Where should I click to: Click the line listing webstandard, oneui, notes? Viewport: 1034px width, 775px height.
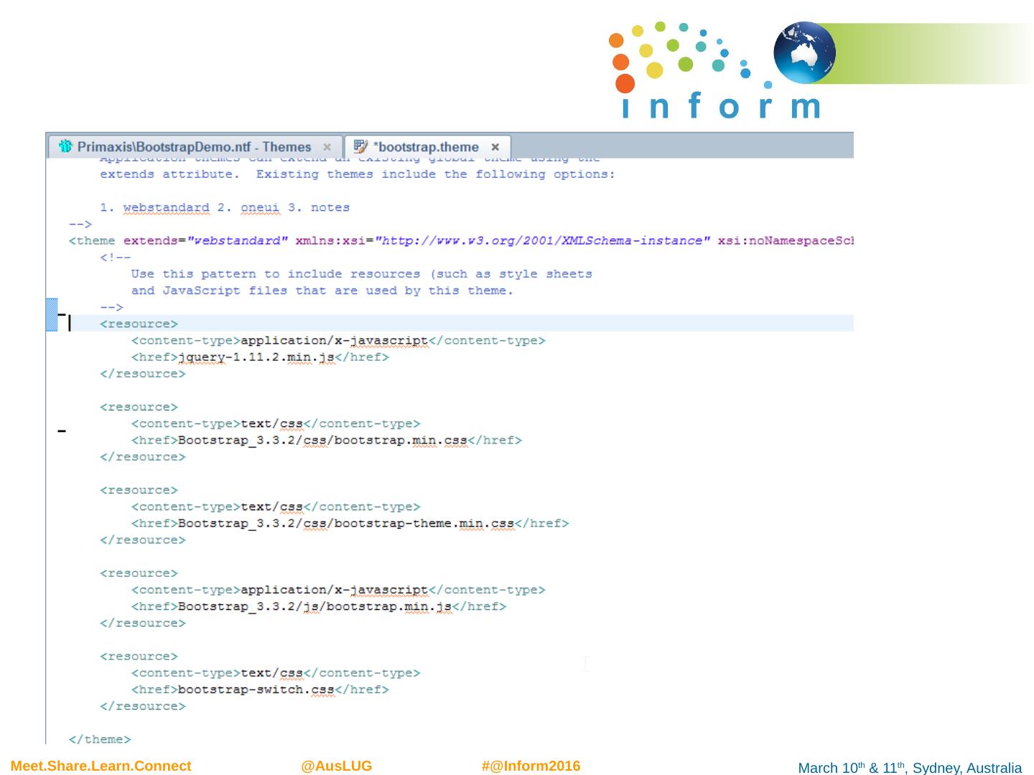[x=225, y=208]
